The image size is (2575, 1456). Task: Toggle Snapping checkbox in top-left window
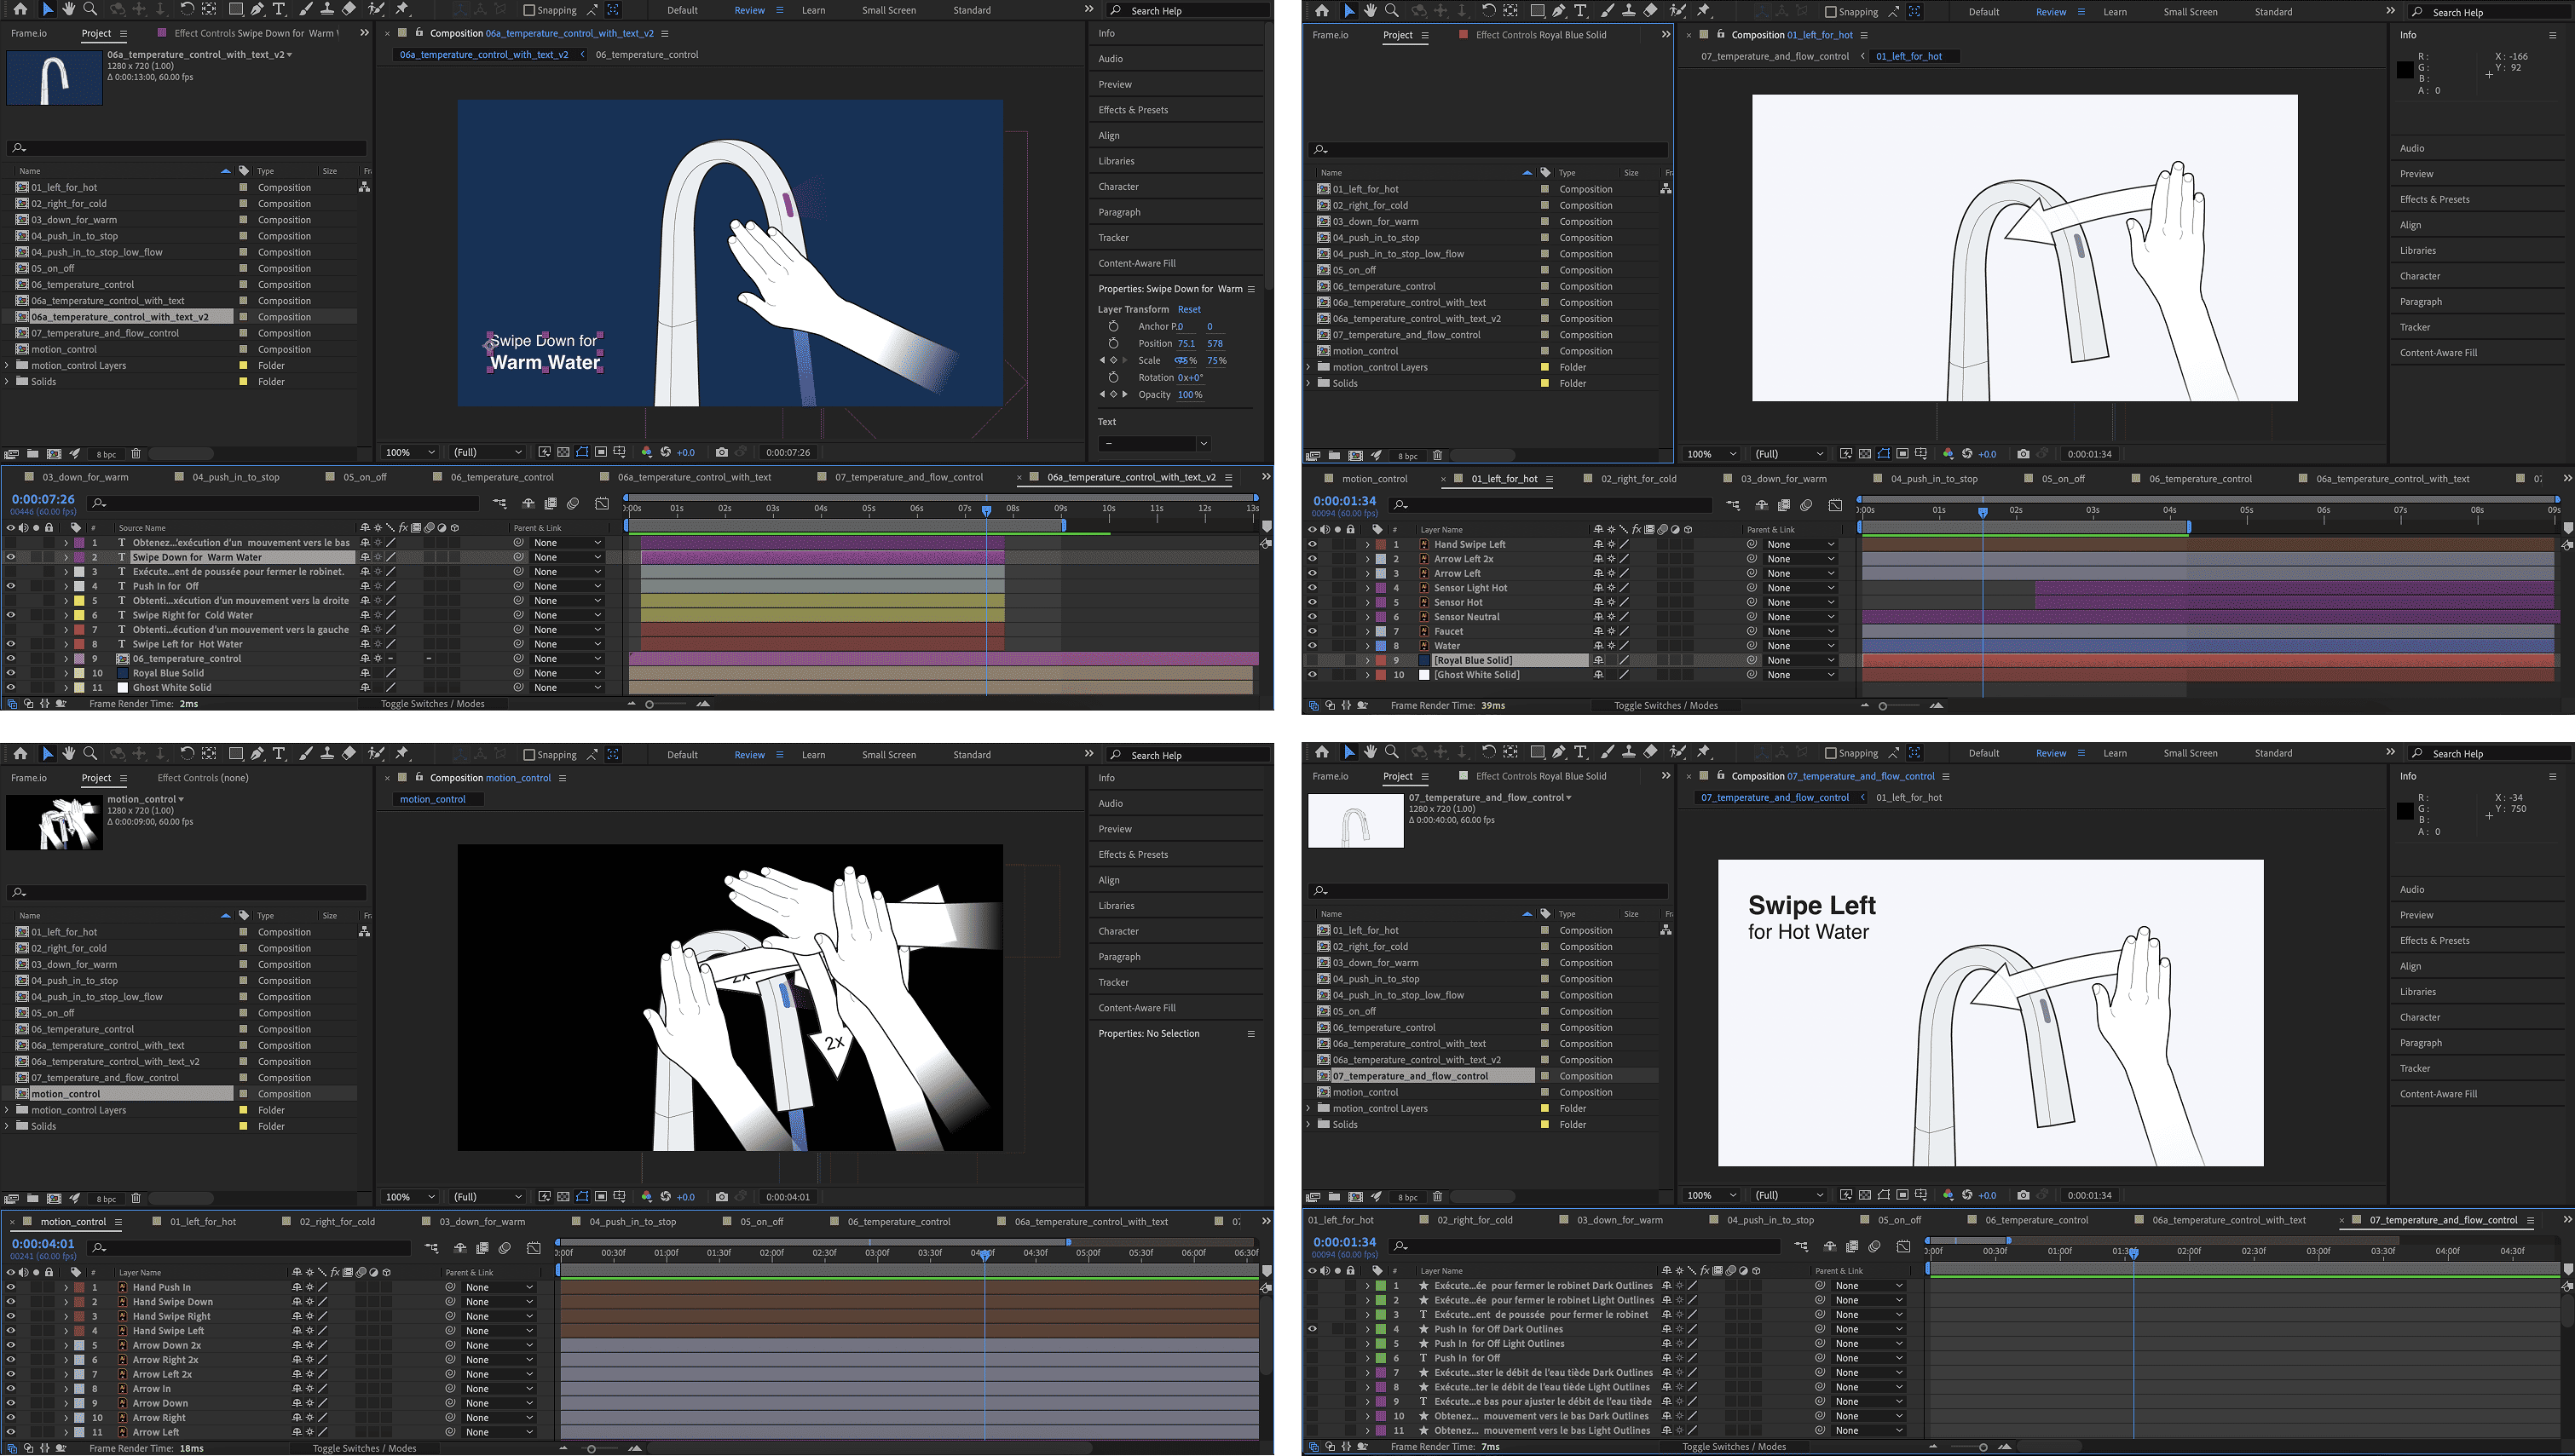click(529, 10)
